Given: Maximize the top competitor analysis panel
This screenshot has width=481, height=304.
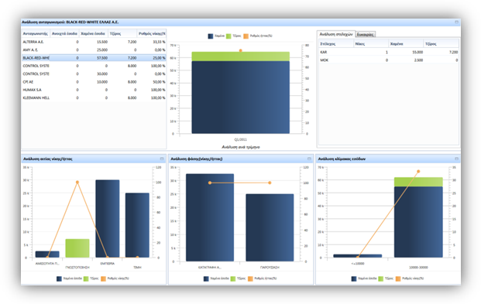Looking at the screenshot, I should (456, 22).
